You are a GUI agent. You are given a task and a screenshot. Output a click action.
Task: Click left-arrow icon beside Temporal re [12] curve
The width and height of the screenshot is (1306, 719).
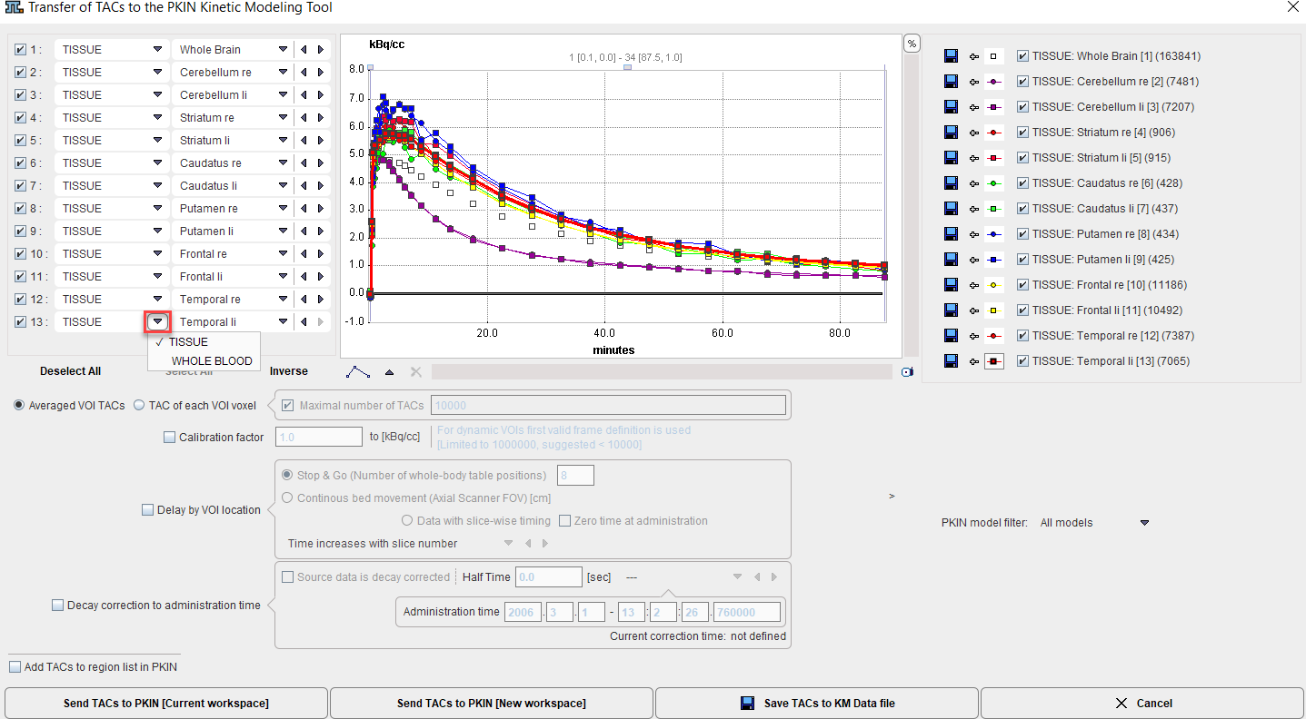point(975,336)
